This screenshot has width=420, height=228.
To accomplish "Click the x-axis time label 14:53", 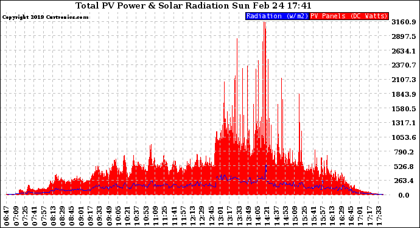I will (x=285, y=216).
